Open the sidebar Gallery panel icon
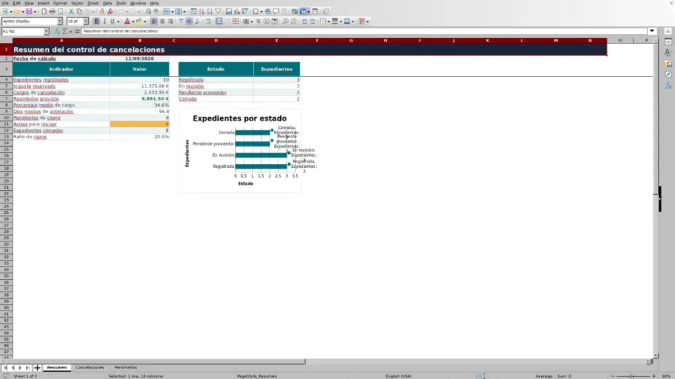The width and height of the screenshot is (675, 379). coord(668,64)
